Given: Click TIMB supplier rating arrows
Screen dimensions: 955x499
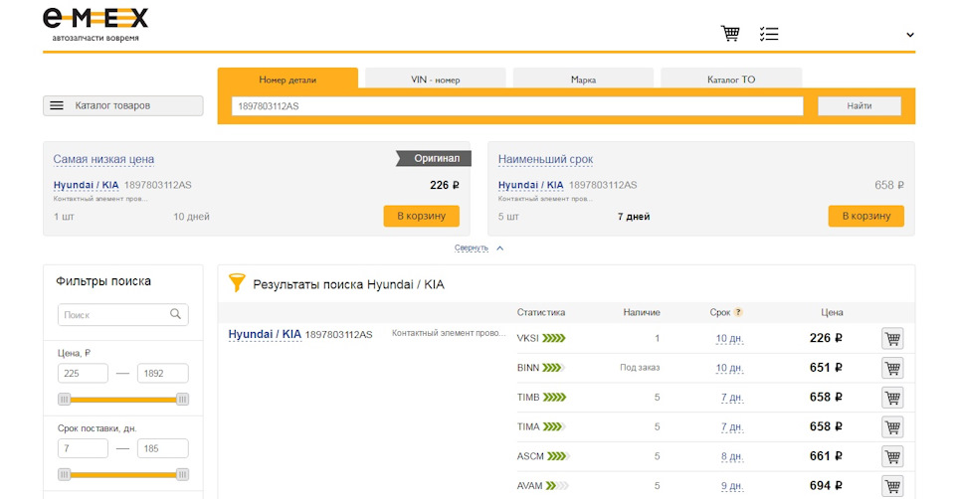Looking at the screenshot, I should point(554,398).
